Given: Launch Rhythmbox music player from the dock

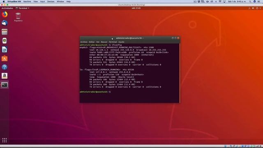Looking at the screenshot, I should [5, 41].
